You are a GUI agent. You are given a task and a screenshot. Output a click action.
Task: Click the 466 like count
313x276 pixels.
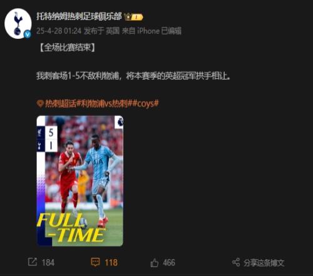pos(169,263)
